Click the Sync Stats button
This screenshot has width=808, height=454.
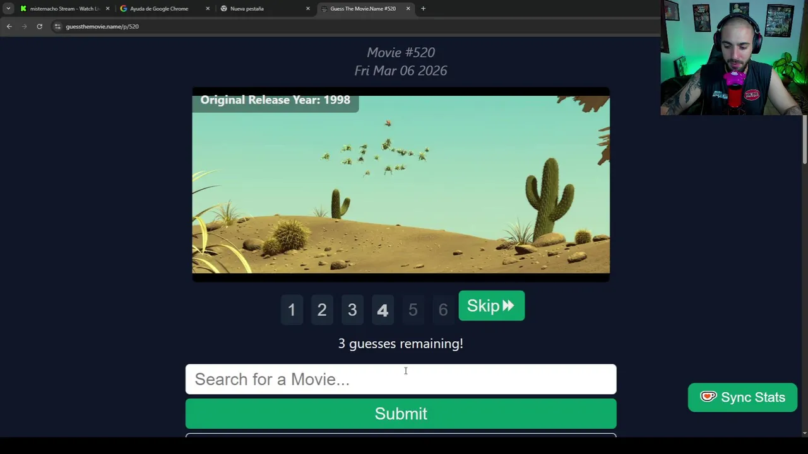click(742, 397)
